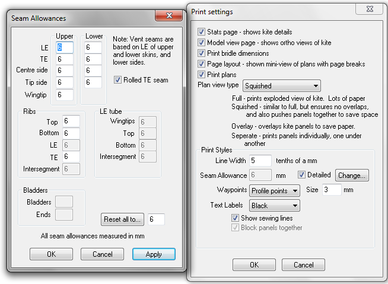Uncheck Stats page option
The image size is (388, 284).
click(x=202, y=32)
